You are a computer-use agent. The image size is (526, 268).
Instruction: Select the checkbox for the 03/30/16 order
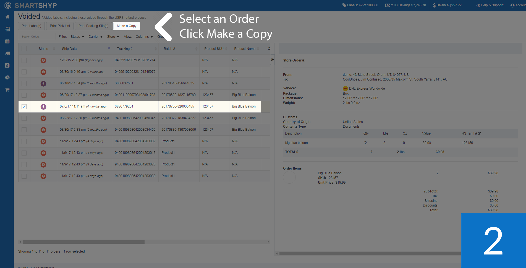pos(24,72)
